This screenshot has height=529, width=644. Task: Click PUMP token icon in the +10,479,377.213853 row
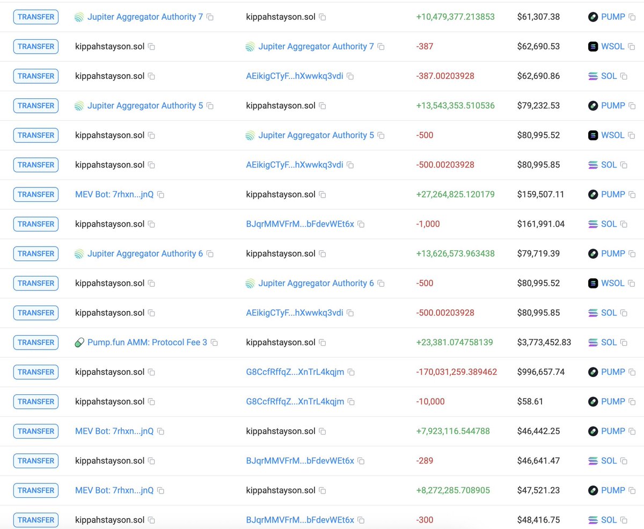593,17
